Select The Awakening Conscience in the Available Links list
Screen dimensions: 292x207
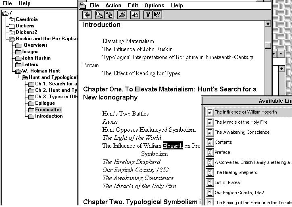click(x=242, y=132)
